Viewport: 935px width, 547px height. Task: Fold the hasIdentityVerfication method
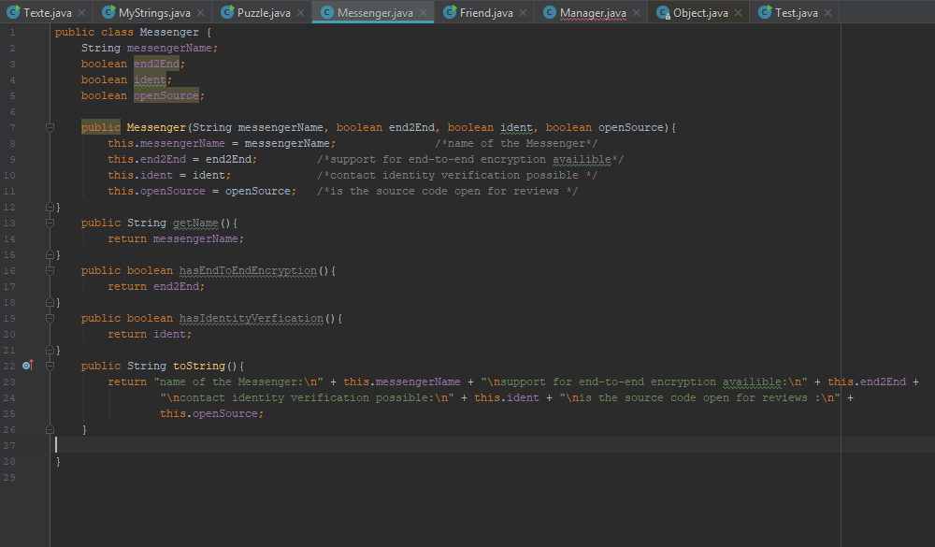(50, 318)
